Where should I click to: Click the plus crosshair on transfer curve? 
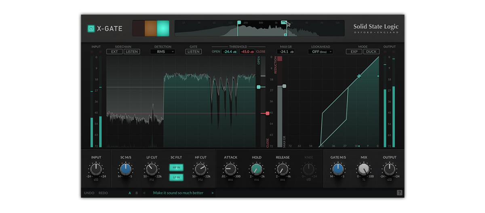point(359,76)
